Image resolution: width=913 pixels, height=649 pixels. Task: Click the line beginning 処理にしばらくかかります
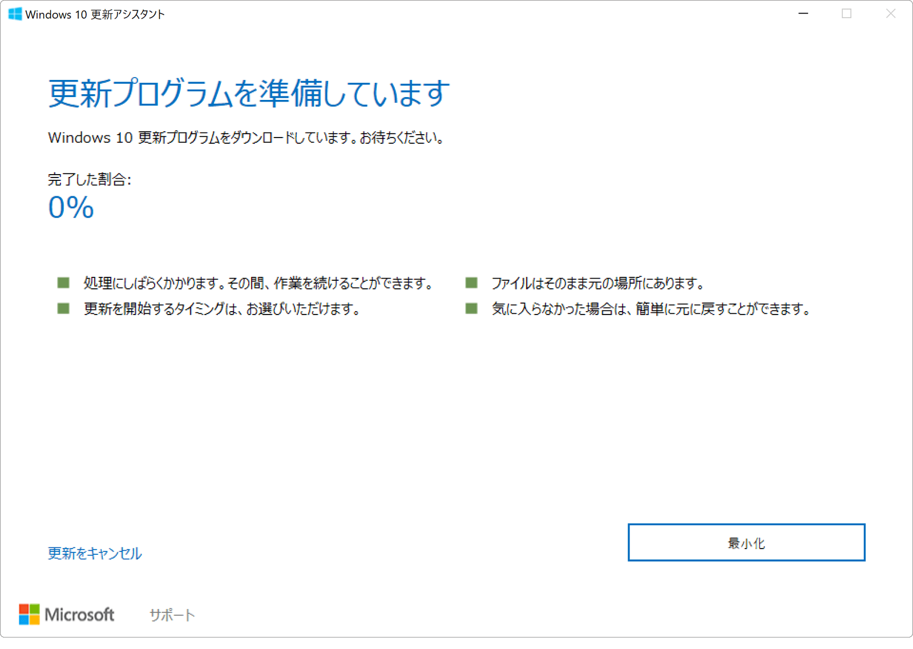pos(260,283)
